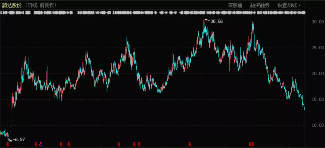This screenshot has height=148, width=325.
Task: Click the red S marker left of magenta C
Action: [36, 145]
